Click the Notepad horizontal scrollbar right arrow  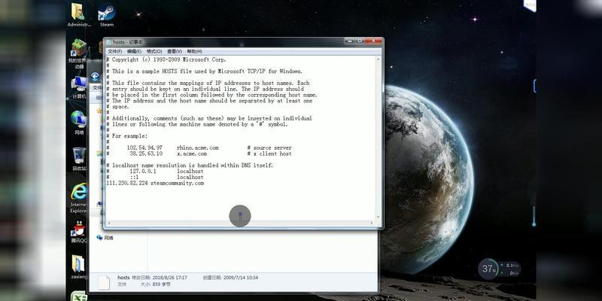pos(372,223)
